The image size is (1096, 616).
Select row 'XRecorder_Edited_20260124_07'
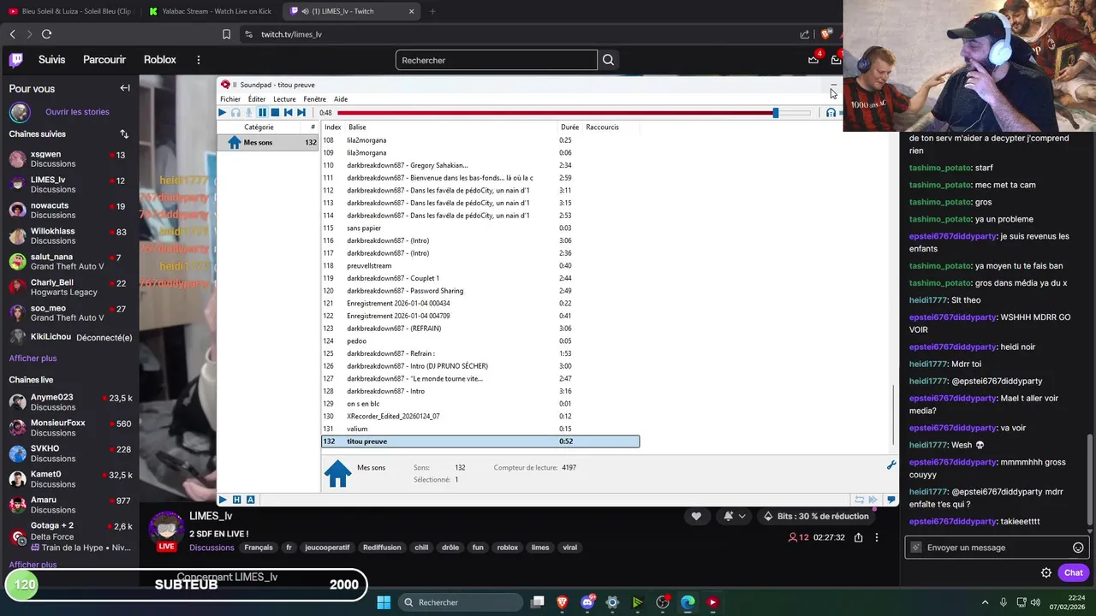click(x=480, y=417)
